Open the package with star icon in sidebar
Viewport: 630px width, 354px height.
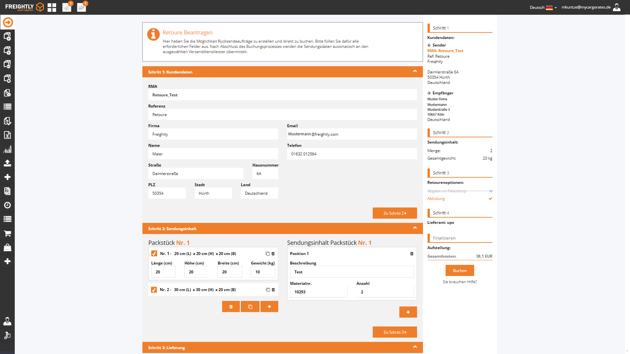click(7, 78)
